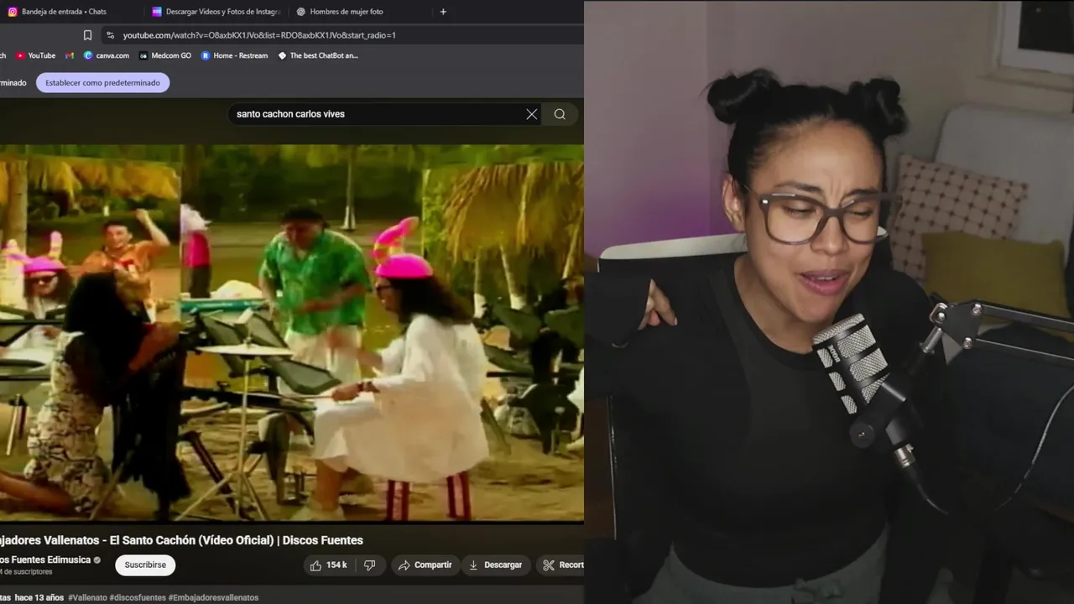Open the Home - Restream bookmark
This screenshot has width=1074, height=604.
tap(234, 55)
